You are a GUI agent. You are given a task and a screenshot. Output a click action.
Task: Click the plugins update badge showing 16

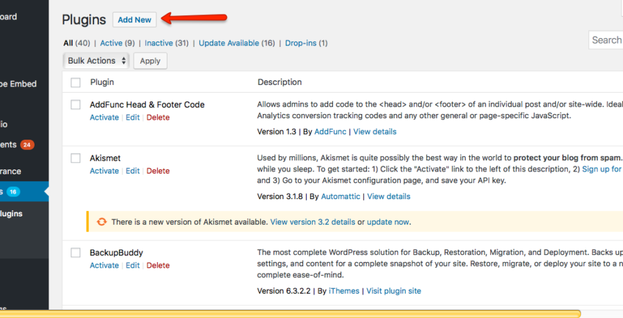[x=14, y=191]
